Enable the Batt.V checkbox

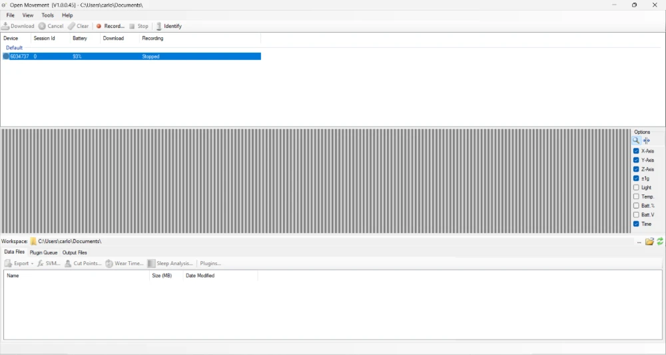point(636,215)
